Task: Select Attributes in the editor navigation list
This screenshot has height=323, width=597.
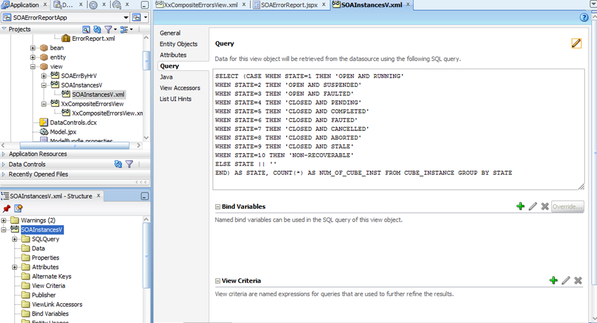Action: (173, 55)
